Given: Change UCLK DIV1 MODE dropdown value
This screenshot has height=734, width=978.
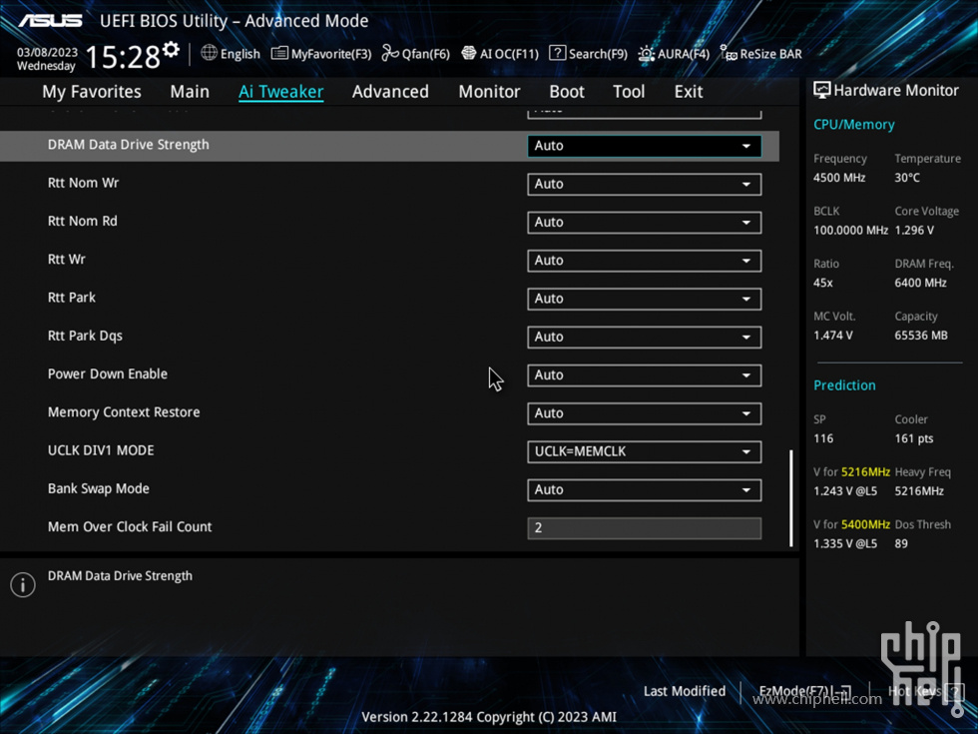Looking at the screenshot, I should 645,451.
